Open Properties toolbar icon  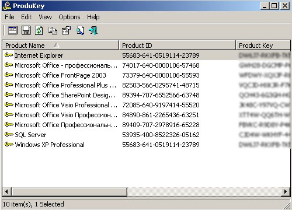[x=66, y=30]
